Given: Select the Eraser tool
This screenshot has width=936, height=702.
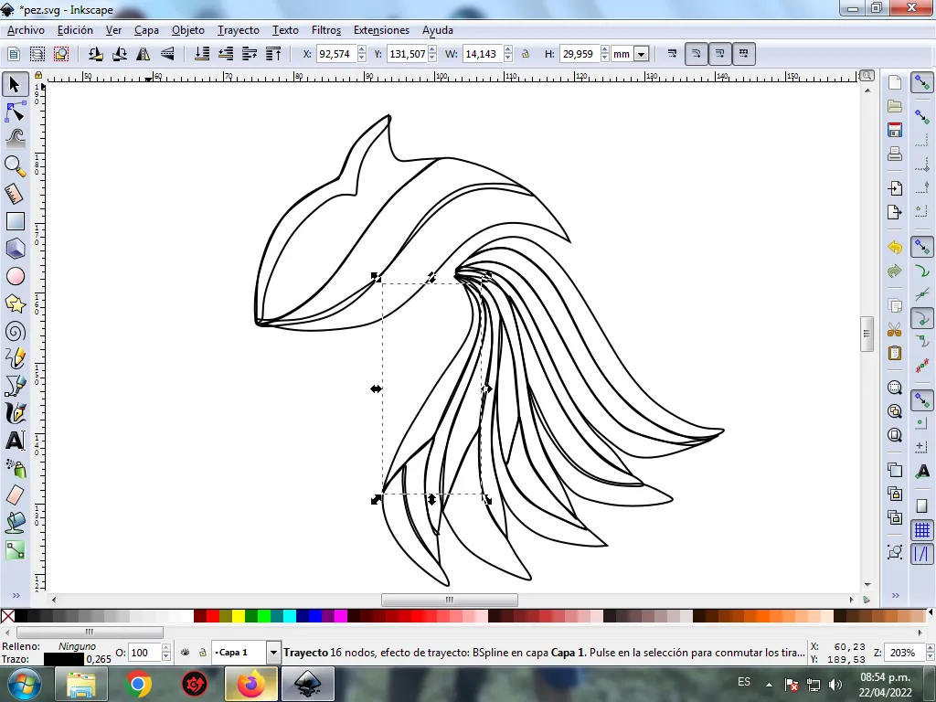Looking at the screenshot, I should [x=15, y=495].
